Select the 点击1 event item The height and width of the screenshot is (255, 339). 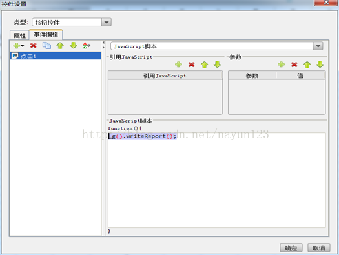point(56,56)
